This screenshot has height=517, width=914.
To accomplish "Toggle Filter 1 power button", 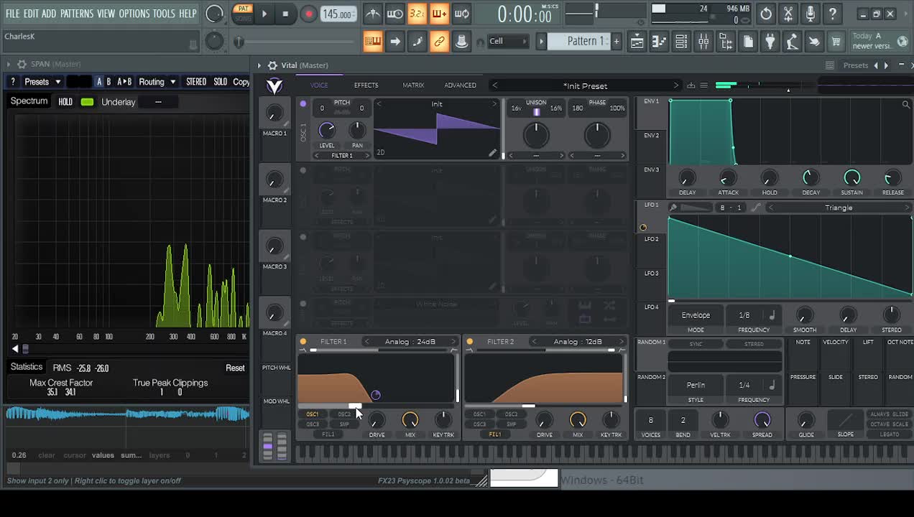I will [x=303, y=342].
